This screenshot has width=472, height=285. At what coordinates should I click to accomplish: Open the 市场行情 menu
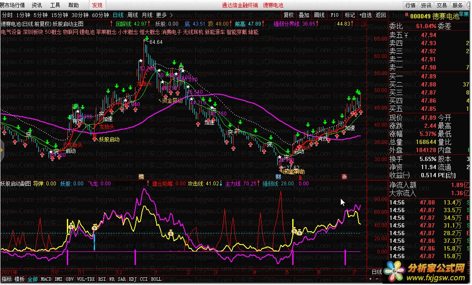click(x=12, y=5)
